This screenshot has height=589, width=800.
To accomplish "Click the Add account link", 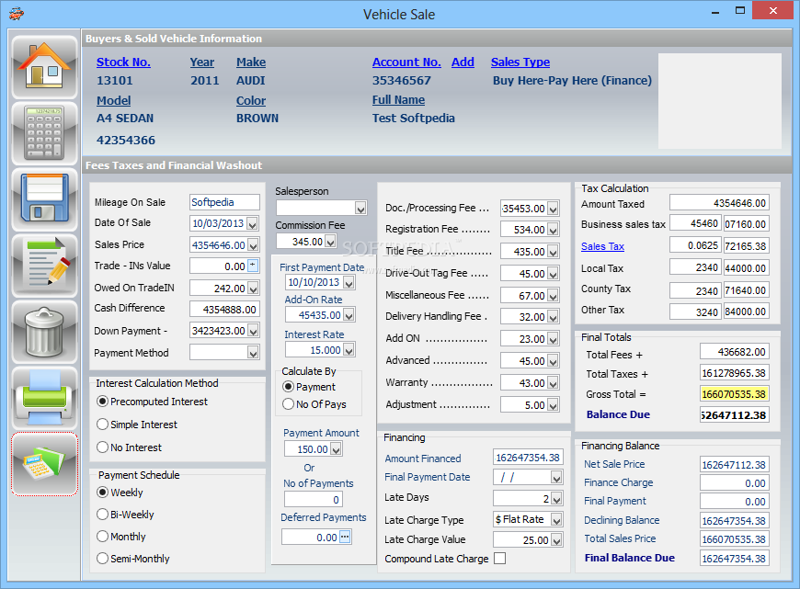I will [x=463, y=62].
